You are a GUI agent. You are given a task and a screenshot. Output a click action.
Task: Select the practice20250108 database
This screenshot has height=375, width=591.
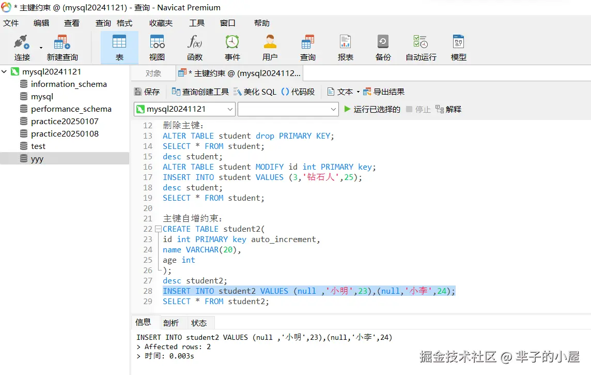(x=65, y=134)
